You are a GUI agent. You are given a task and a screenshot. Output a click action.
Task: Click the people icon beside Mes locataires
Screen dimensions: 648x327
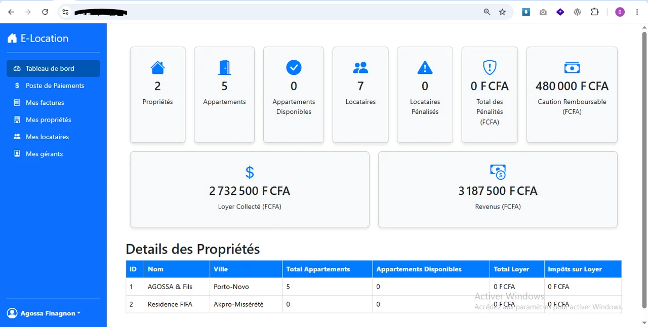[17, 137]
